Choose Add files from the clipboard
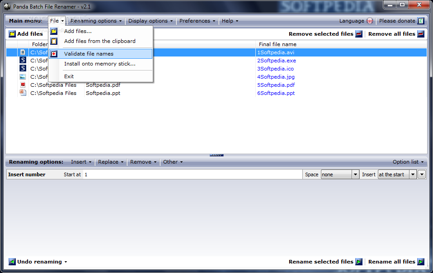 [x=101, y=41]
